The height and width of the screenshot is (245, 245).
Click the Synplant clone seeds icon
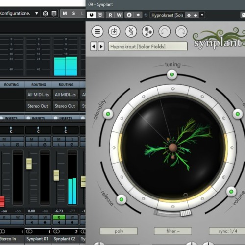pos(147,31)
